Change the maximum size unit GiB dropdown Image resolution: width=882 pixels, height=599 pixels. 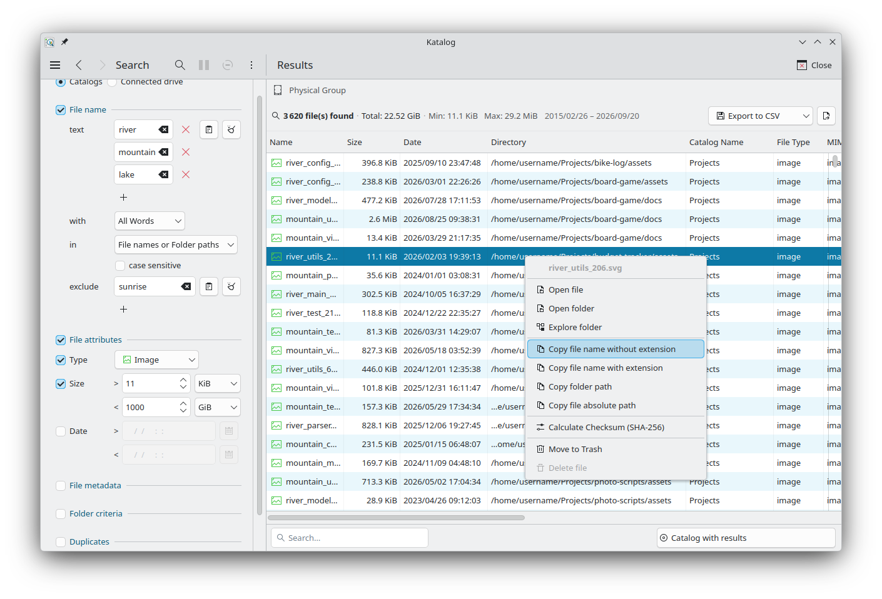tap(217, 407)
